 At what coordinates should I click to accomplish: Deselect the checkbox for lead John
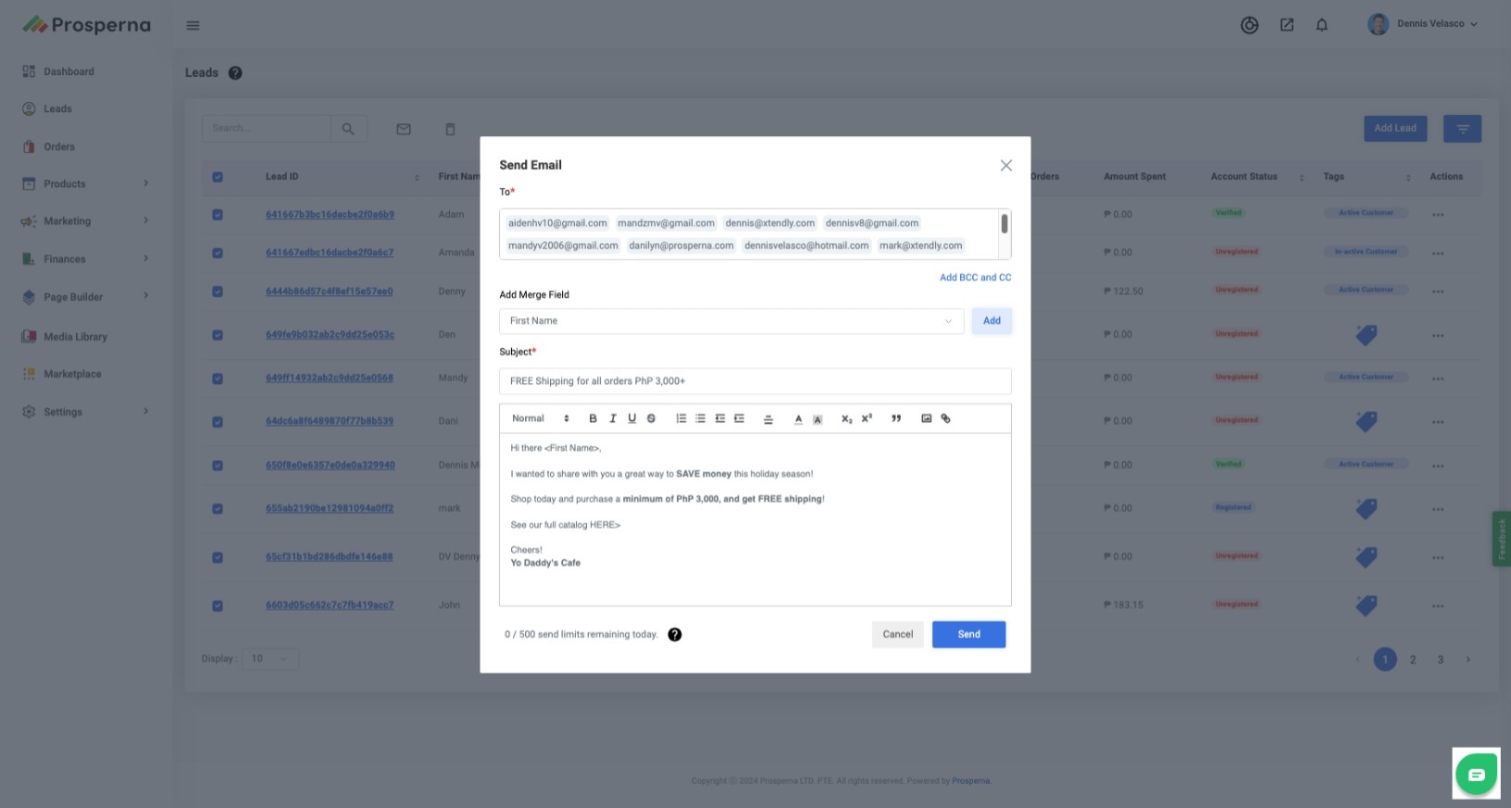point(218,605)
